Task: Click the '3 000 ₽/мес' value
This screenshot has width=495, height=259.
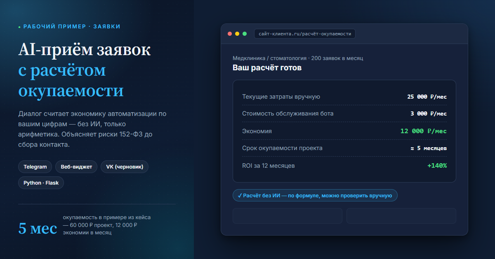Action: (429, 113)
